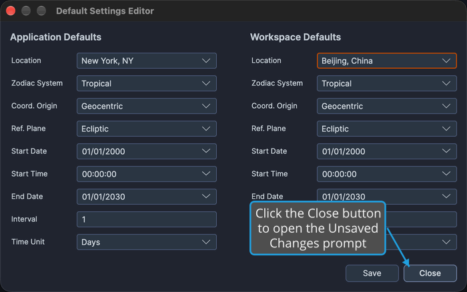Open Workspace Defaults Zodiac System dropdown

coord(386,83)
